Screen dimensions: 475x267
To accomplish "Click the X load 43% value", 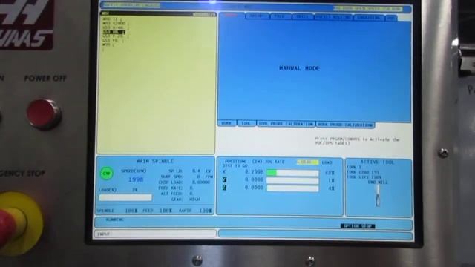I will 330,173.
